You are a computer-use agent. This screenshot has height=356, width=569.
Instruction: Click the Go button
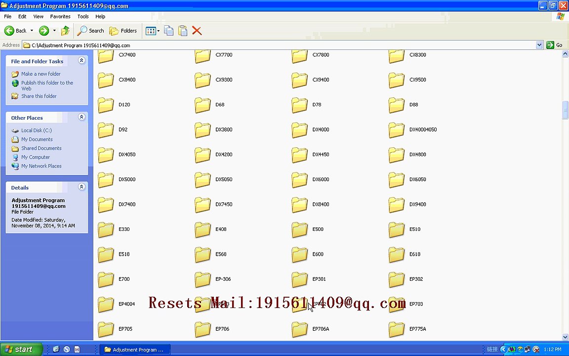tap(555, 45)
